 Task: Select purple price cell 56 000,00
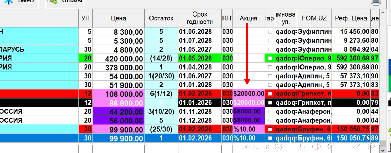(118, 120)
